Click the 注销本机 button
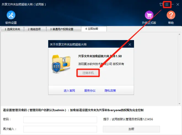 88,73
